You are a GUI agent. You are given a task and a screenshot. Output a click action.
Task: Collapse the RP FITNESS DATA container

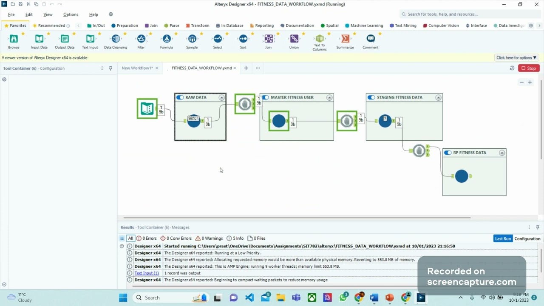point(502,153)
